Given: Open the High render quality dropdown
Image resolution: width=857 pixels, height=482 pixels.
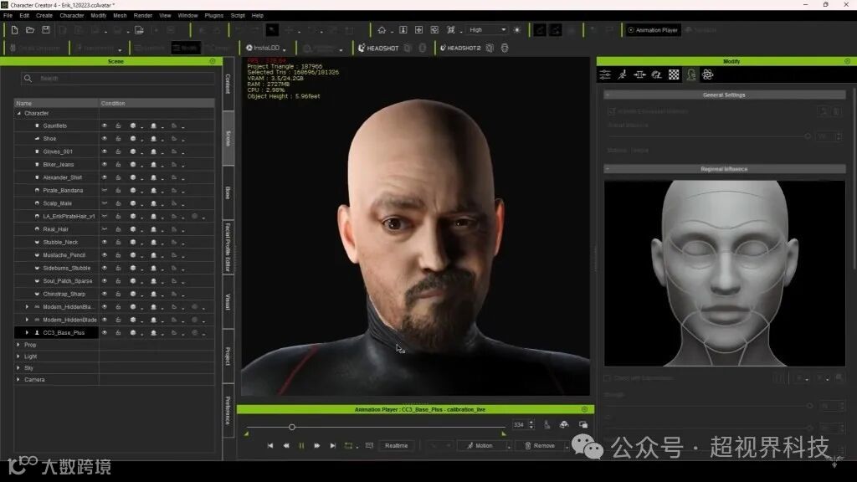Looking at the screenshot, I should (486, 30).
